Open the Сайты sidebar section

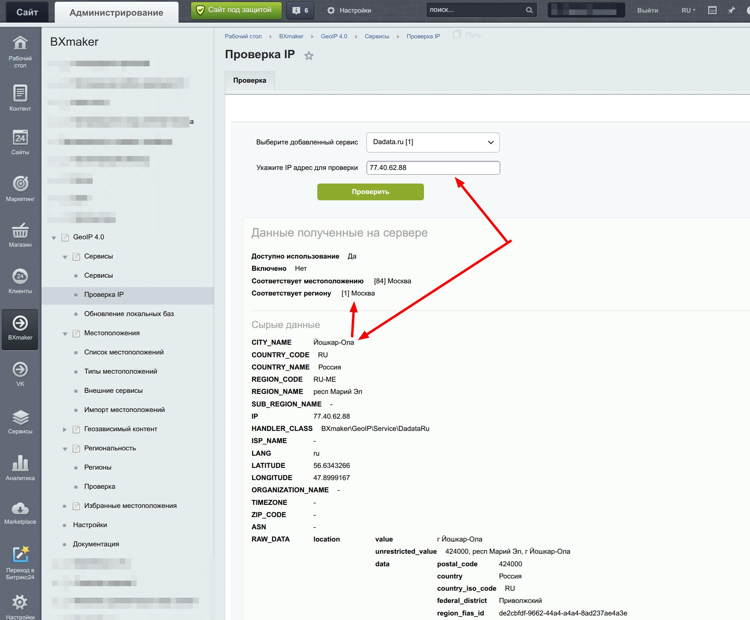click(20, 142)
